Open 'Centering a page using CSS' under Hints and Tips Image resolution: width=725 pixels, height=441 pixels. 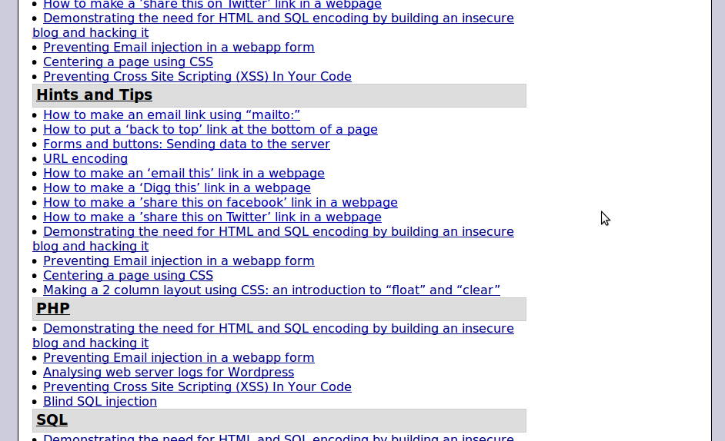tap(128, 275)
